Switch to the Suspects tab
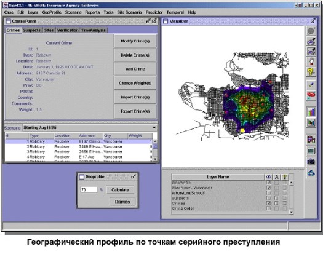Viewport: 323px width, 257px height. click(32, 30)
